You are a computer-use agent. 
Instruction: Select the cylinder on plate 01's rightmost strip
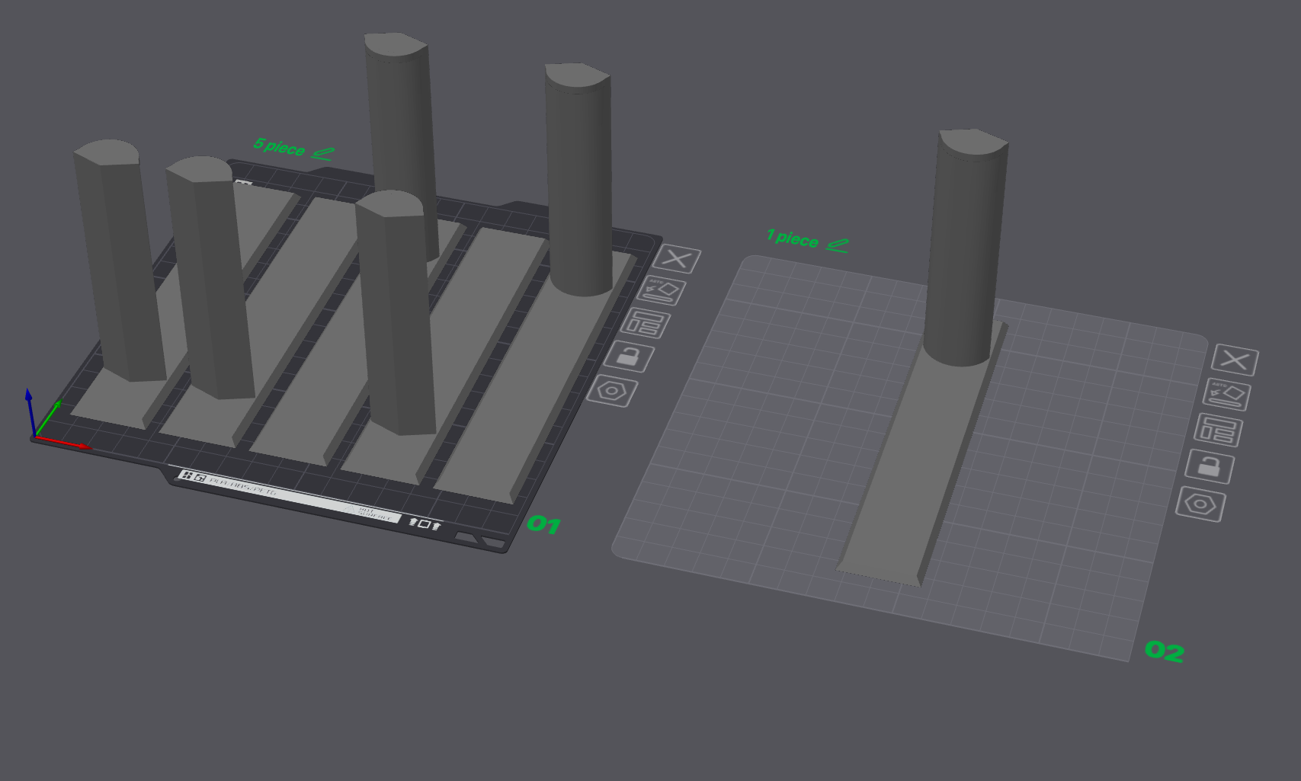tap(579, 180)
